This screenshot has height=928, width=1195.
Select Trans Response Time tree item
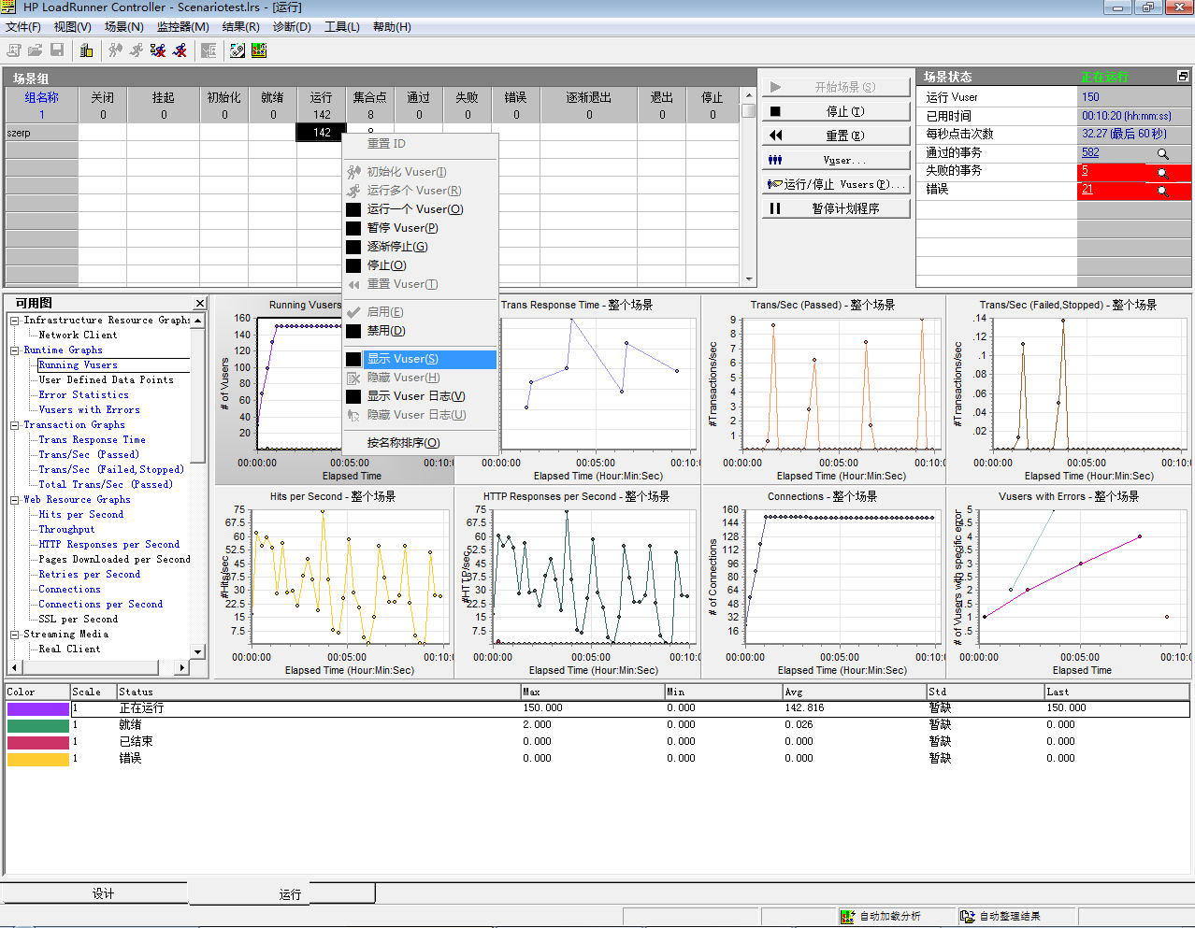(92, 440)
